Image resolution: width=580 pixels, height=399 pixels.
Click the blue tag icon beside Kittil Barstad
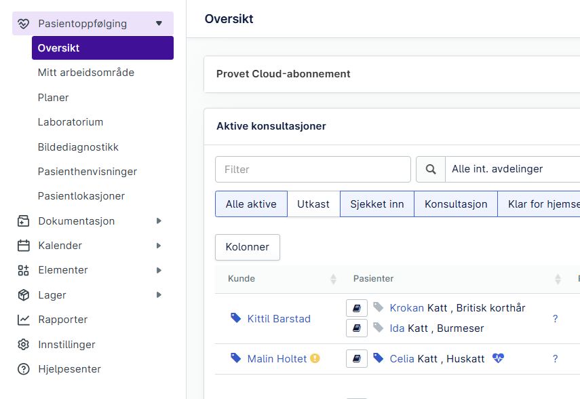pos(235,318)
